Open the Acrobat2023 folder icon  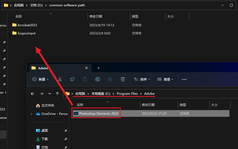click(14, 25)
